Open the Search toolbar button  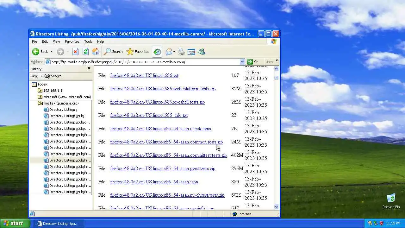click(x=113, y=52)
